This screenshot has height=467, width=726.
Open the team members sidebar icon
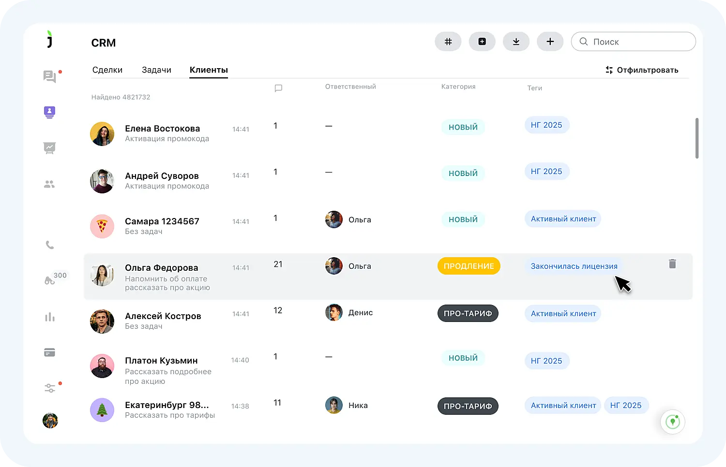click(49, 184)
